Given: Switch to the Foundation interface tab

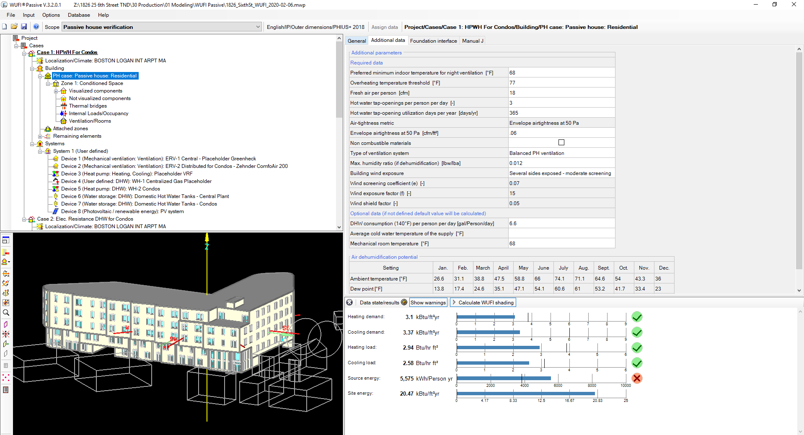Looking at the screenshot, I should point(433,41).
